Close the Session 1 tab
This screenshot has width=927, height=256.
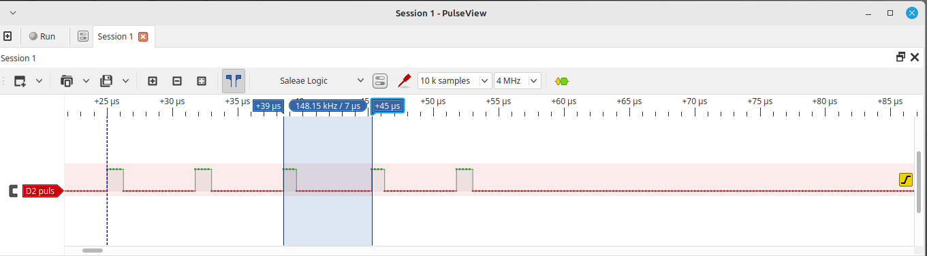[x=143, y=37]
